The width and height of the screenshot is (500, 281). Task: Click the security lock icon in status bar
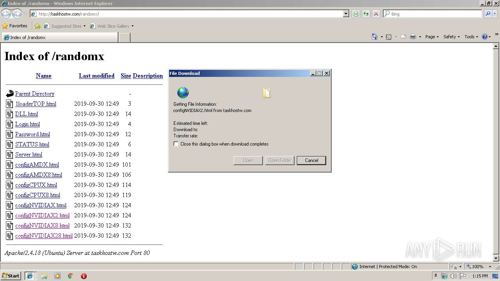coord(454,267)
